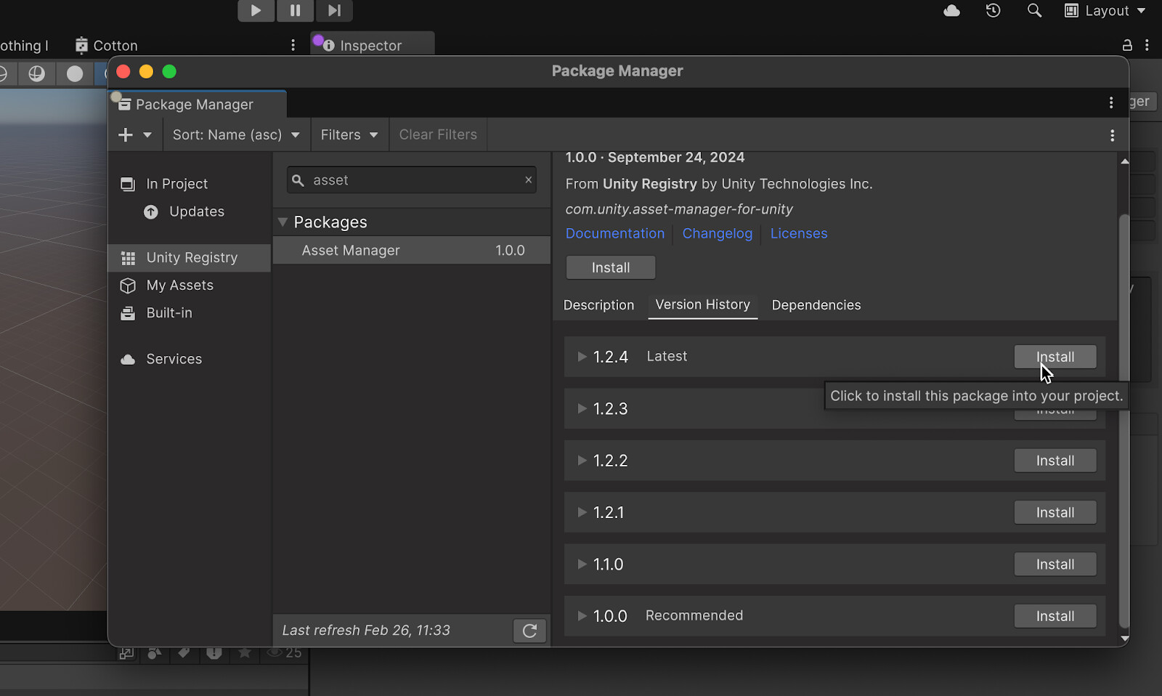Open the Changelog link

718,233
